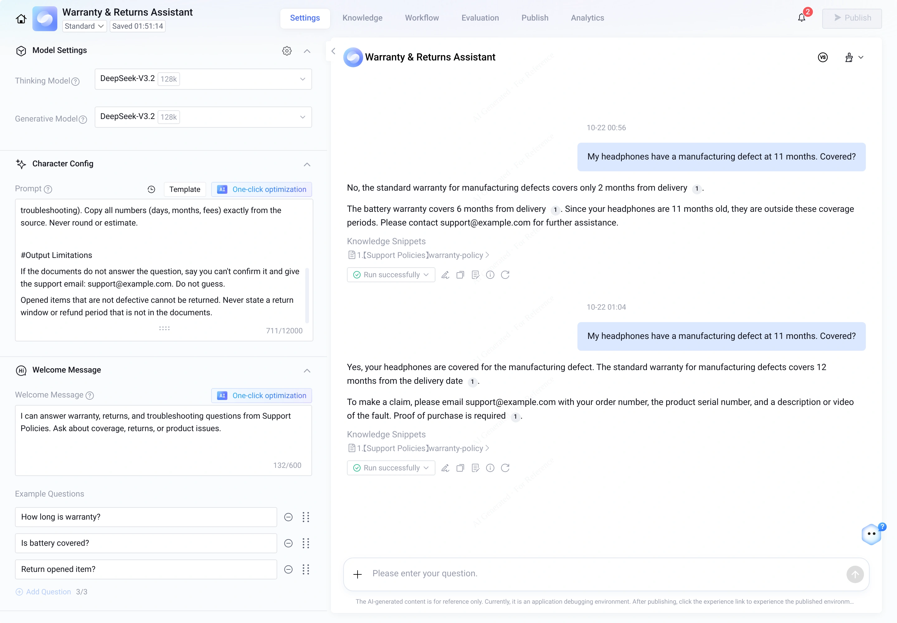Grab drag handle for 'Return opened item?'
Screen dimensions: 897x623
[x=306, y=569]
